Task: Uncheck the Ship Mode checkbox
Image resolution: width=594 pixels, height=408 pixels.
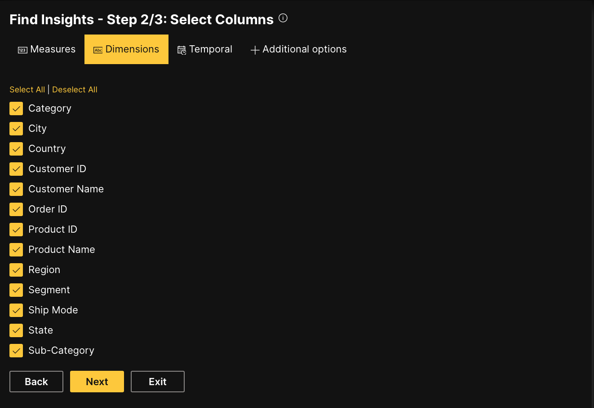Action: tap(16, 310)
